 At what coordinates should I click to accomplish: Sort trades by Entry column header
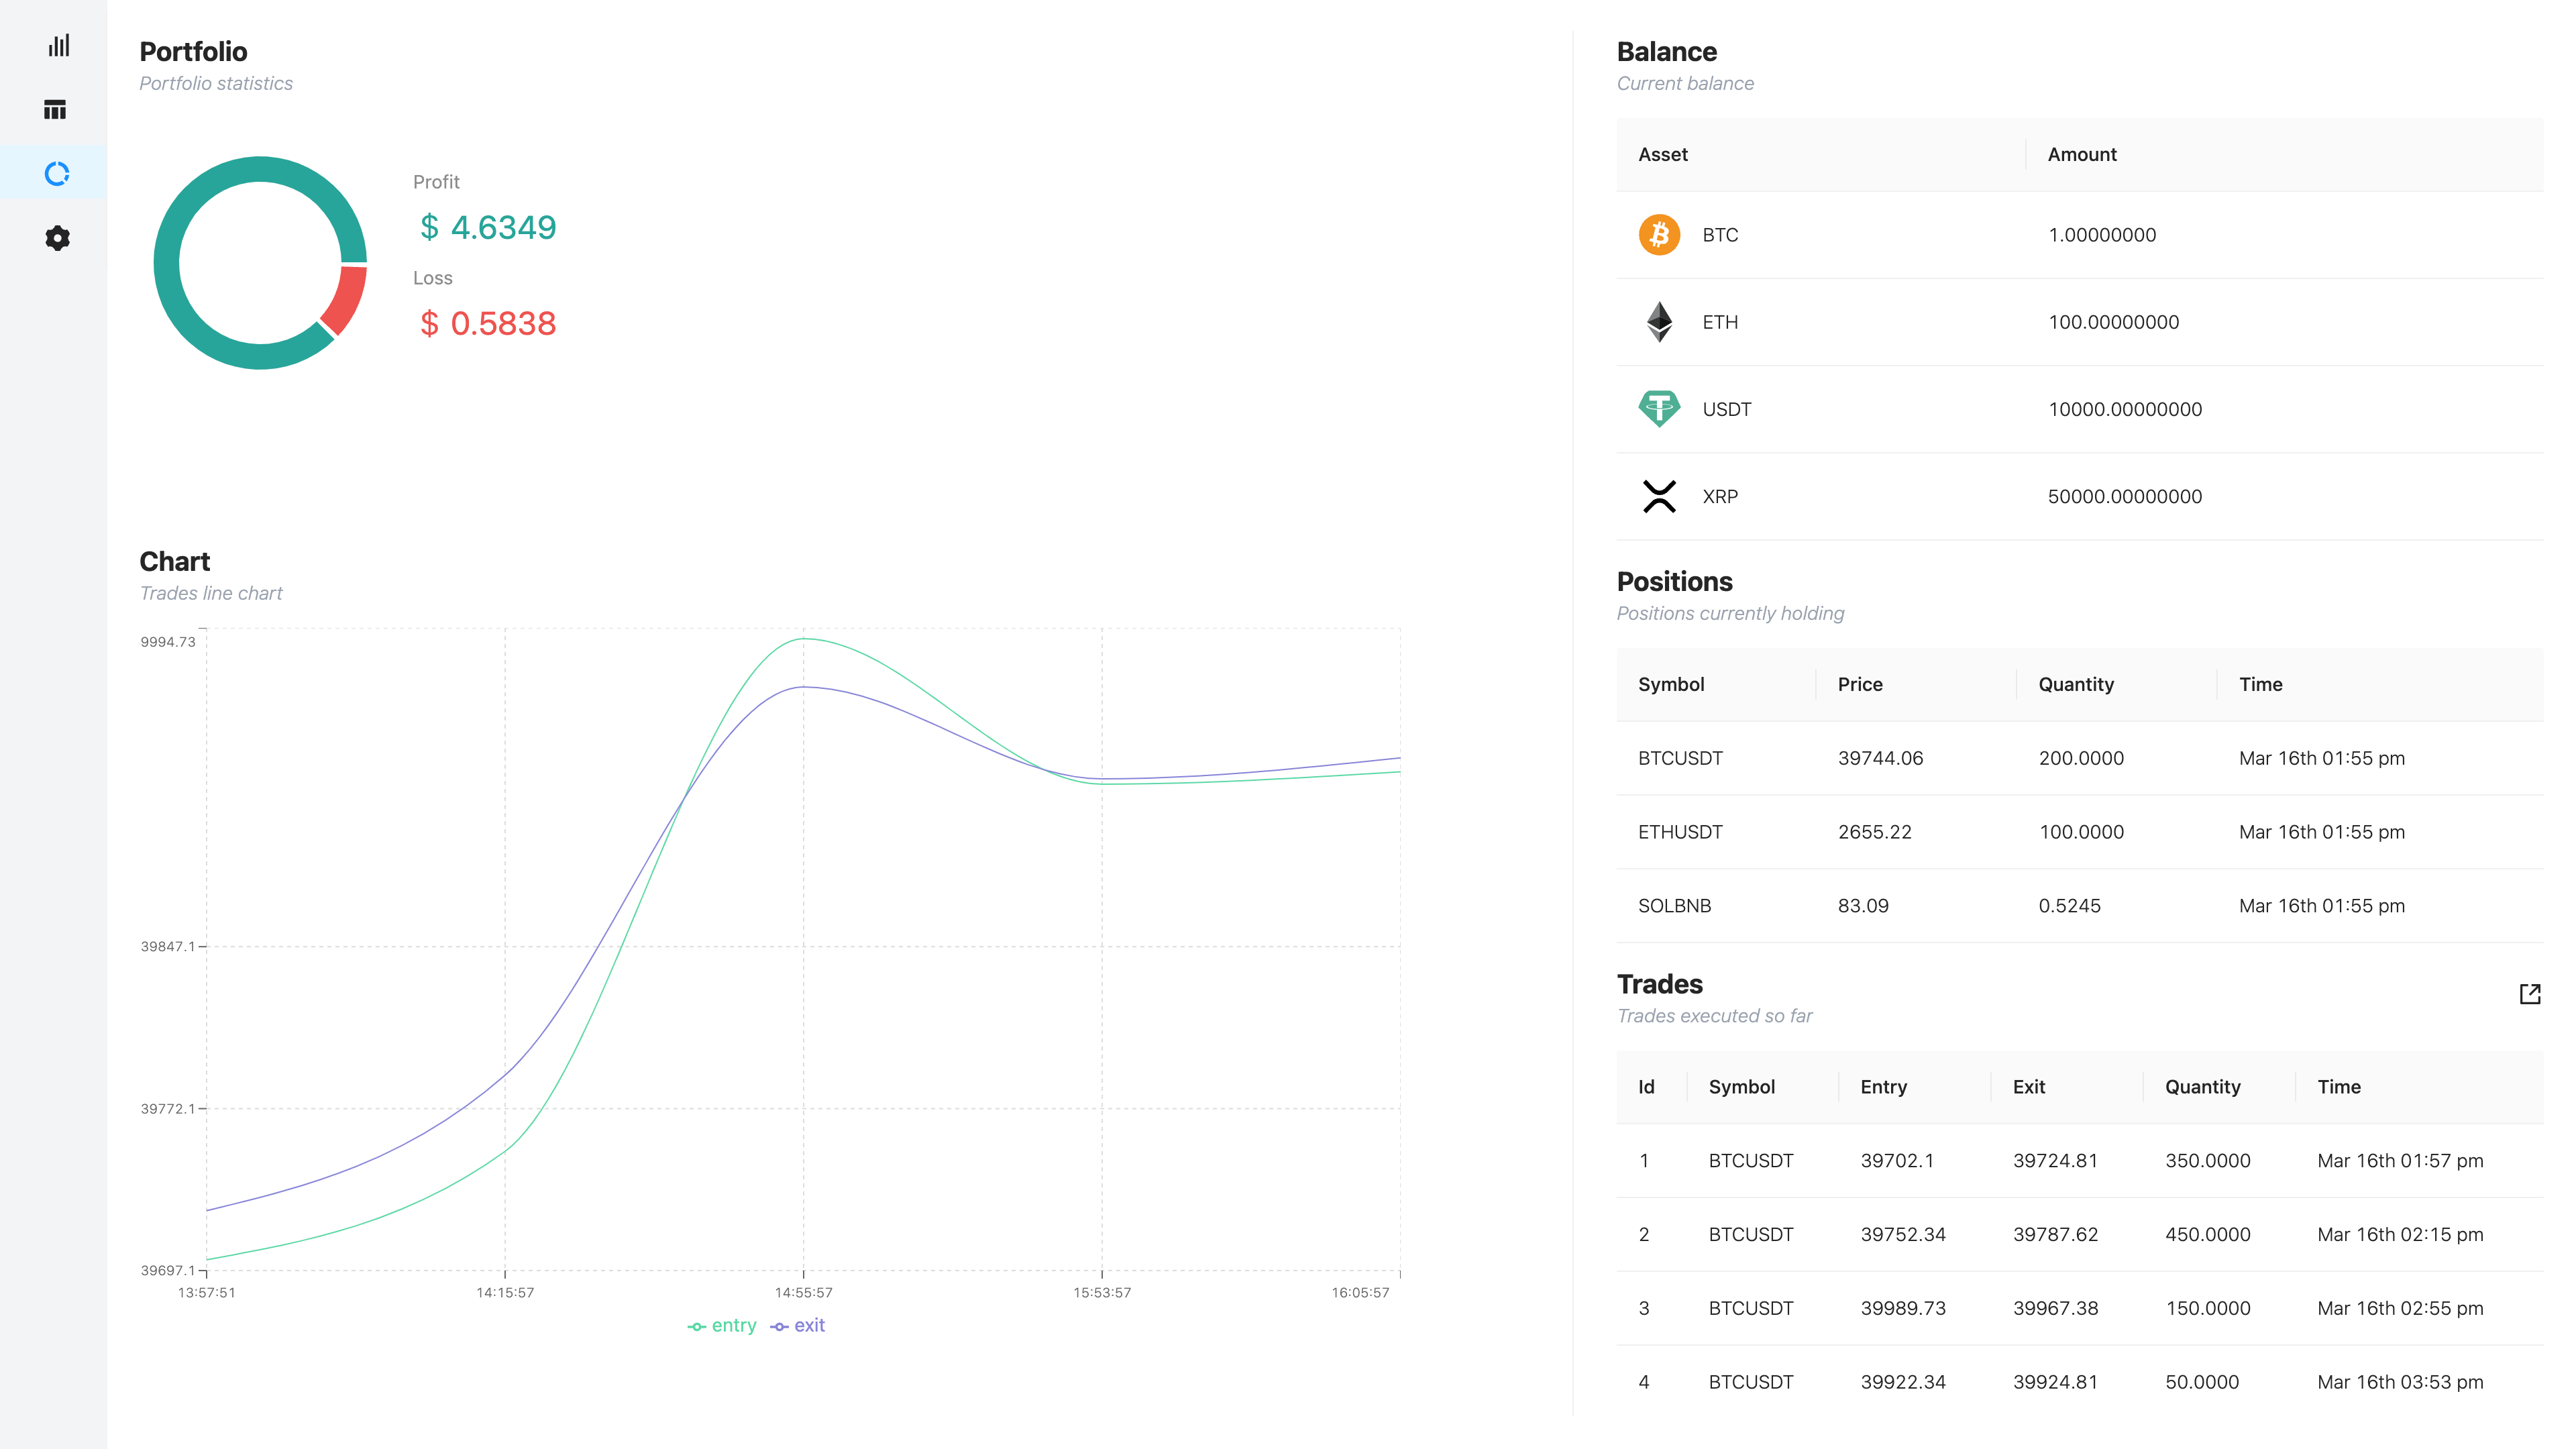click(1883, 1087)
